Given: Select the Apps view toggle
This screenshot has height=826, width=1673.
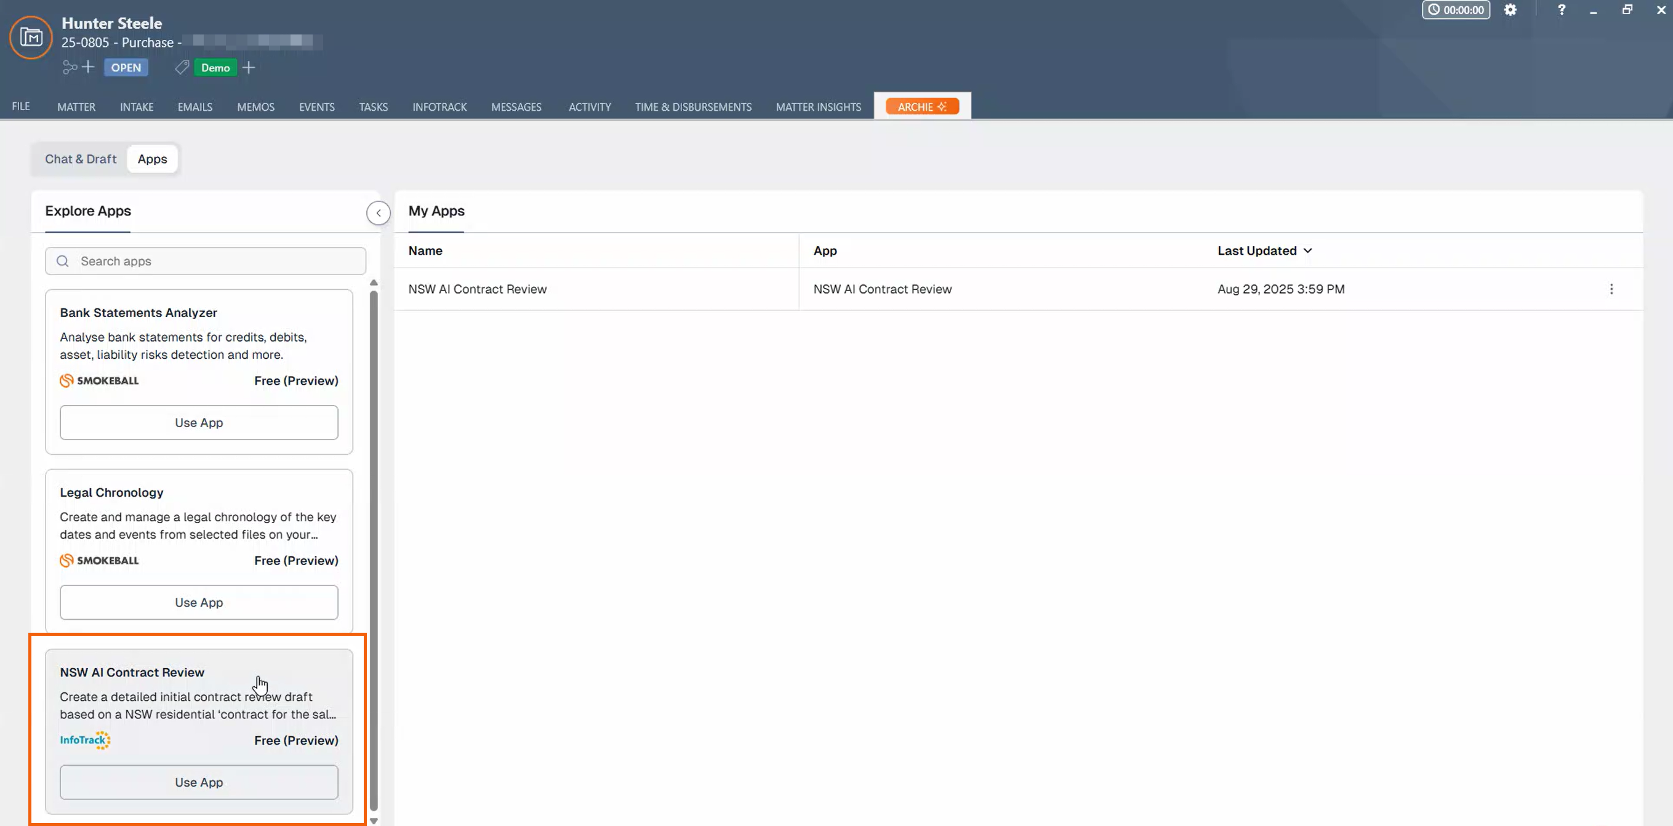Looking at the screenshot, I should click(152, 159).
